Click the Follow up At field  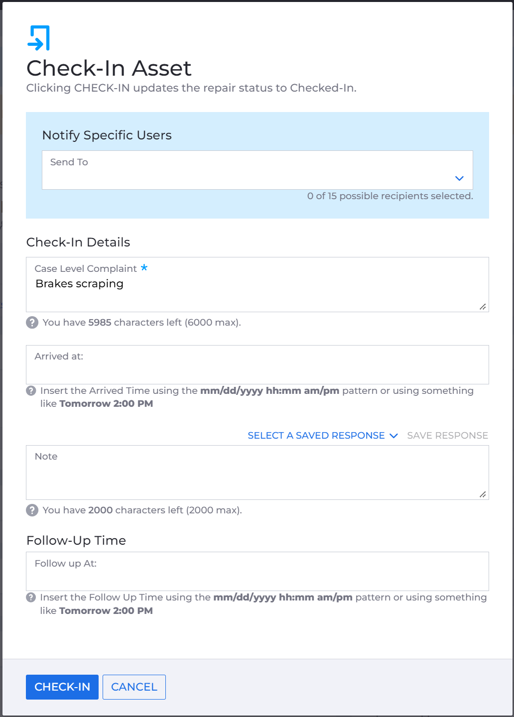click(257, 571)
